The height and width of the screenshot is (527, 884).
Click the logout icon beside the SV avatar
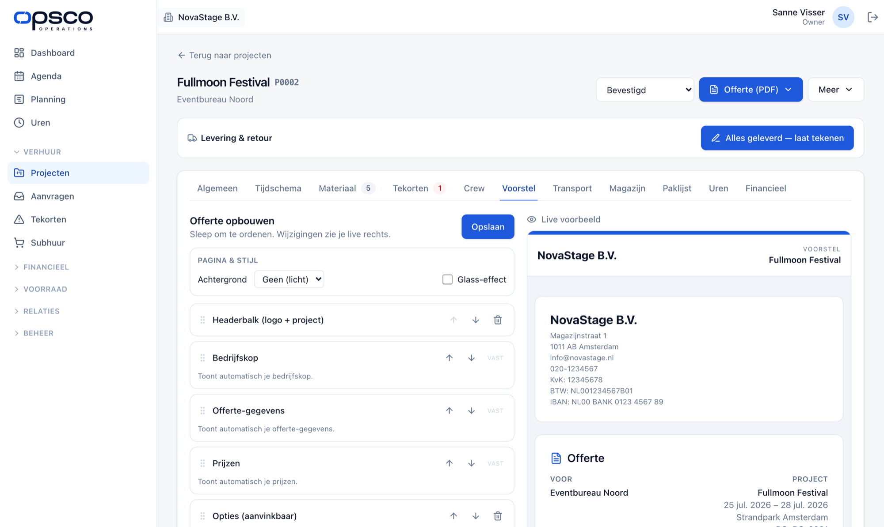(x=873, y=17)
